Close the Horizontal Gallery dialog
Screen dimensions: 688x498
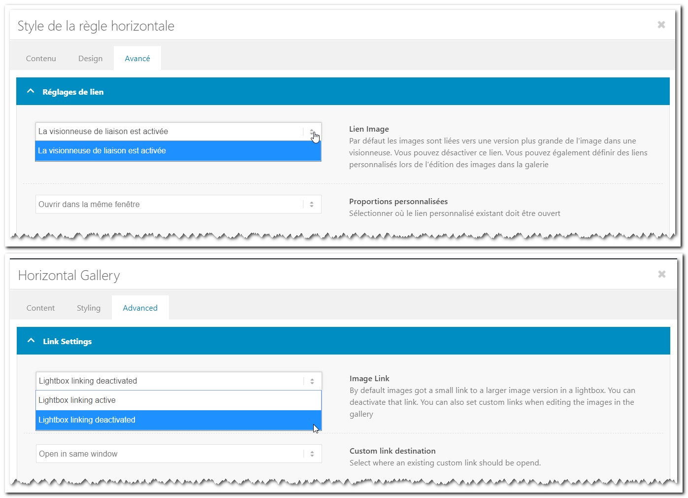click(662, 274)
